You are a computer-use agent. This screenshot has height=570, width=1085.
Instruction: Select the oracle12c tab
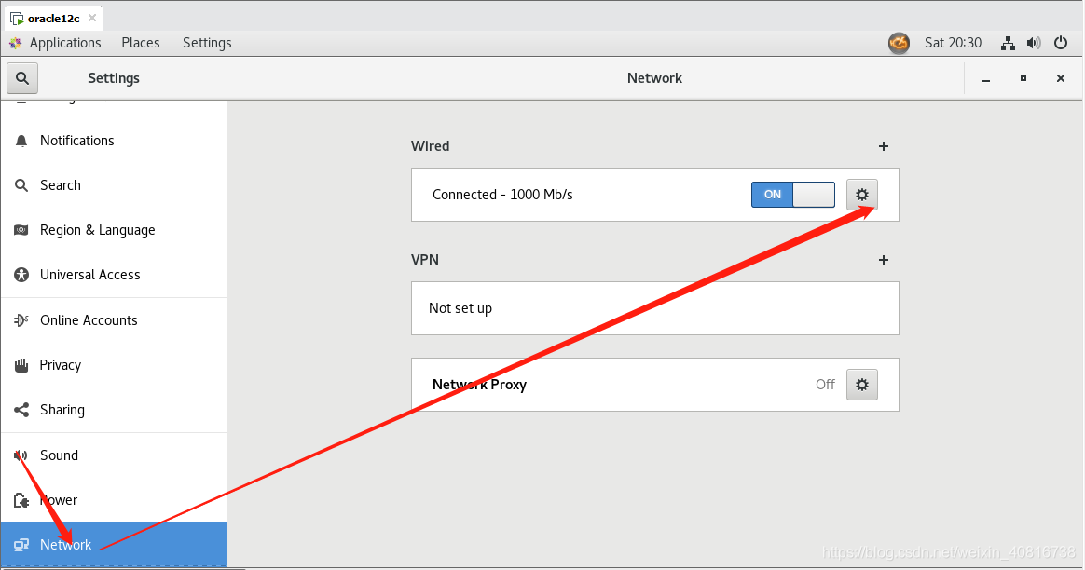pyautogui.click(x=53, y=18)
